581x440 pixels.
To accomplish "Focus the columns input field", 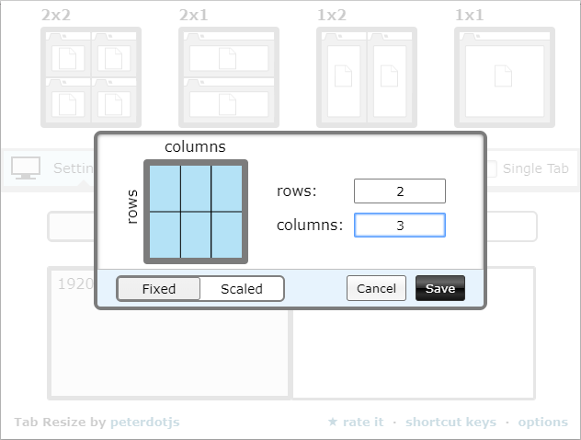I will [x=400, y=226].
